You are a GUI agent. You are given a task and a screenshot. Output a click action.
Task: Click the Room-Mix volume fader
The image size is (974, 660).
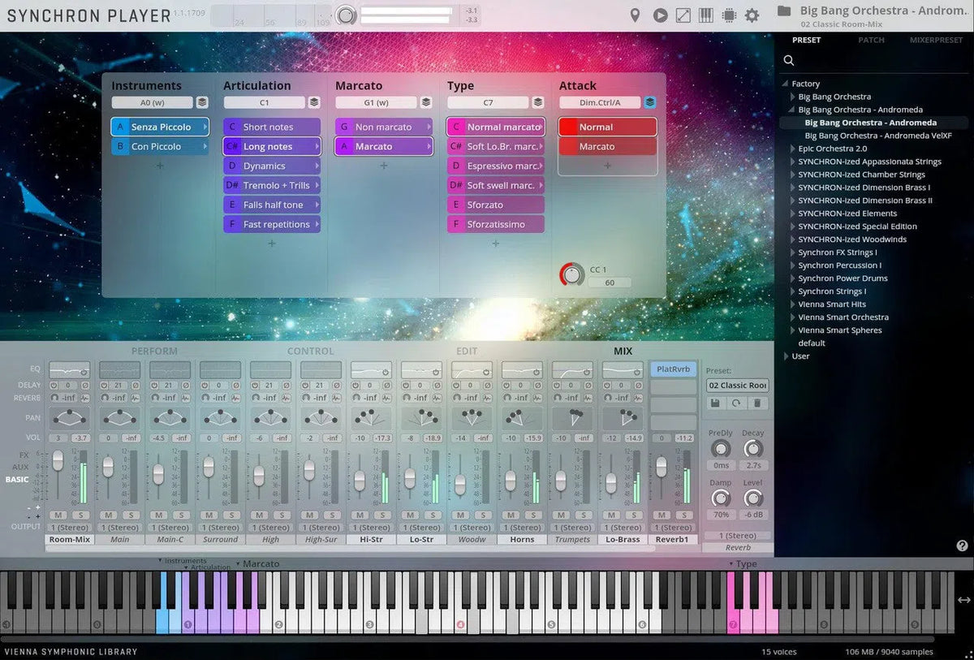pyautogui.click(x=58, y=461)
